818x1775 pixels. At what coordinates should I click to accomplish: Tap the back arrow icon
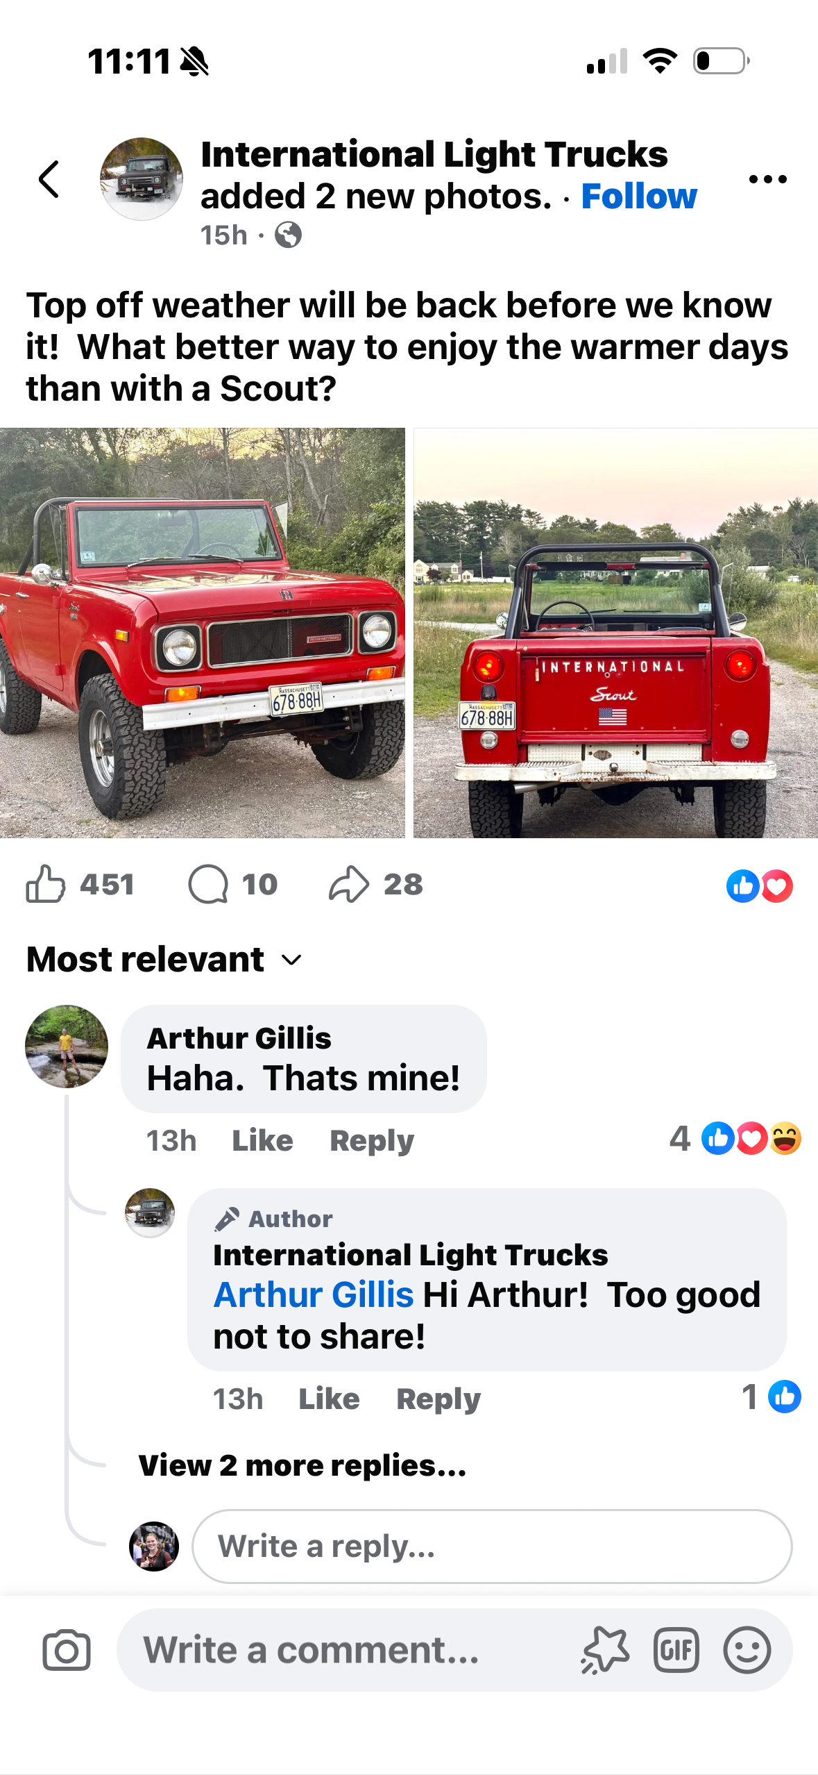point(49,179)
